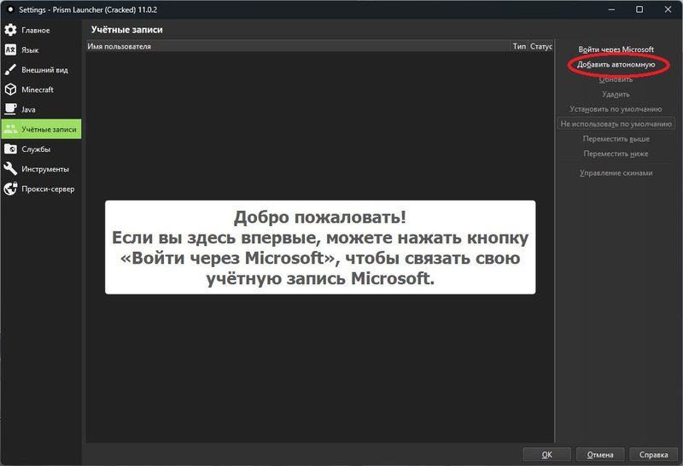The width and height of the screenshot is (683, 466).
Task: Confirm settings with the OK button
Action: 546,454
